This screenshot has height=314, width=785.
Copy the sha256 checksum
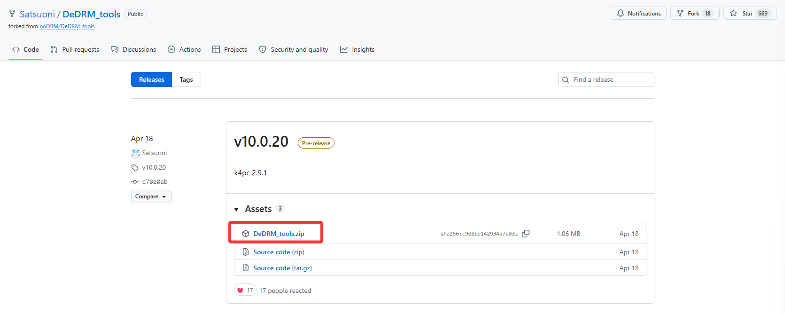click(526, 234)
